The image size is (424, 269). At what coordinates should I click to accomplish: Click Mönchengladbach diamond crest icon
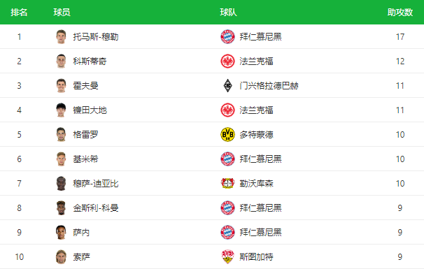click(x=227, y=86)
